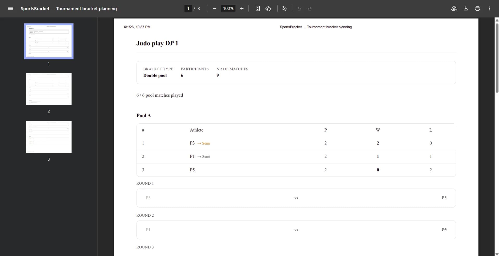Zoom out with the minus icon
This screenshot has width=499, height=256.
click(214, 9)
